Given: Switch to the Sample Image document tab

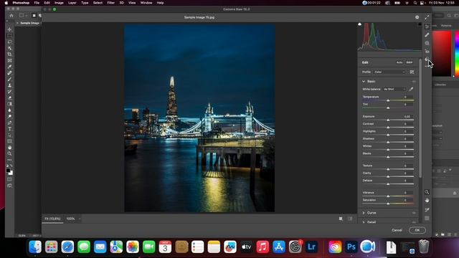Looking at the screenshot, I should 29,23.
